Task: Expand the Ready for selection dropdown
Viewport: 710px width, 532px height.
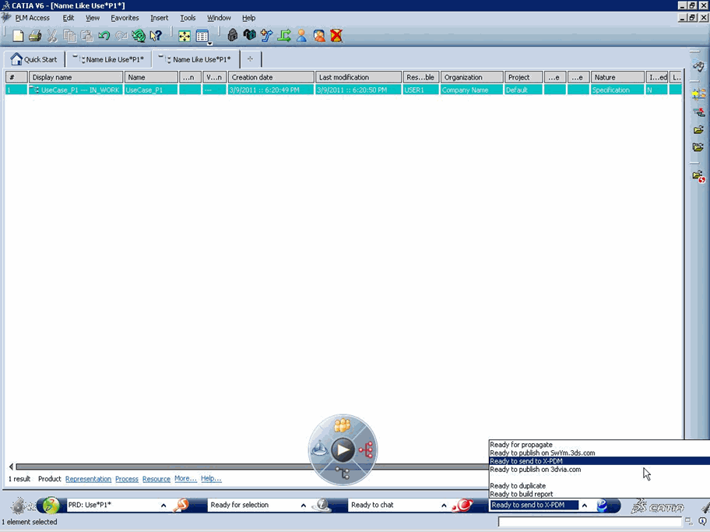Action: pyautogui.click(x=304, y=506)
